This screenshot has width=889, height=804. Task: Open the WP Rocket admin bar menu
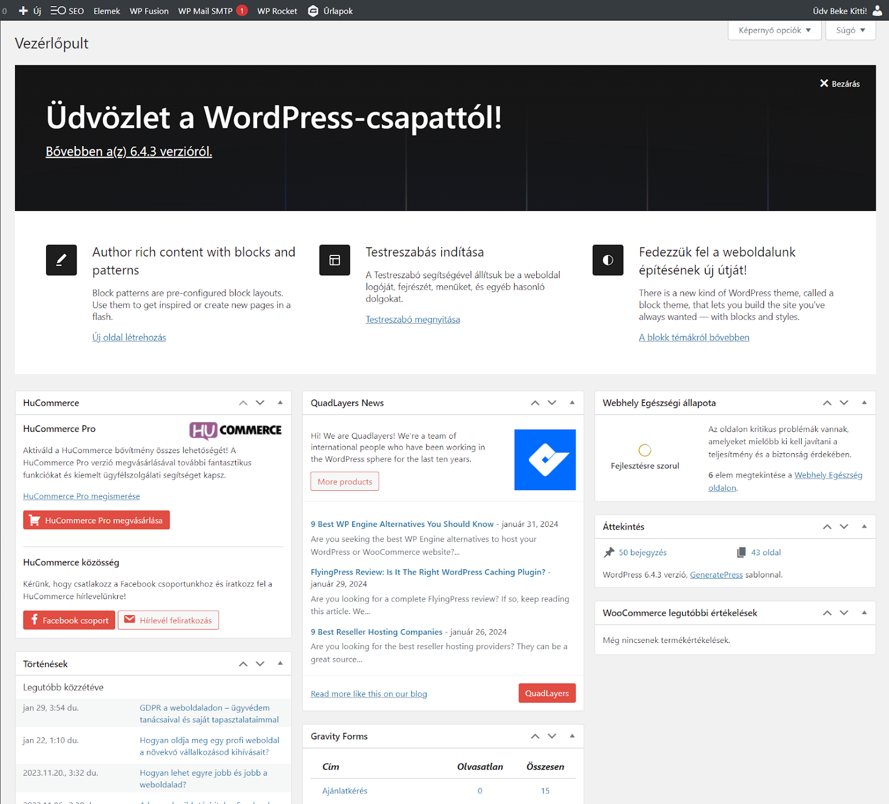click(x=277, y=11)
